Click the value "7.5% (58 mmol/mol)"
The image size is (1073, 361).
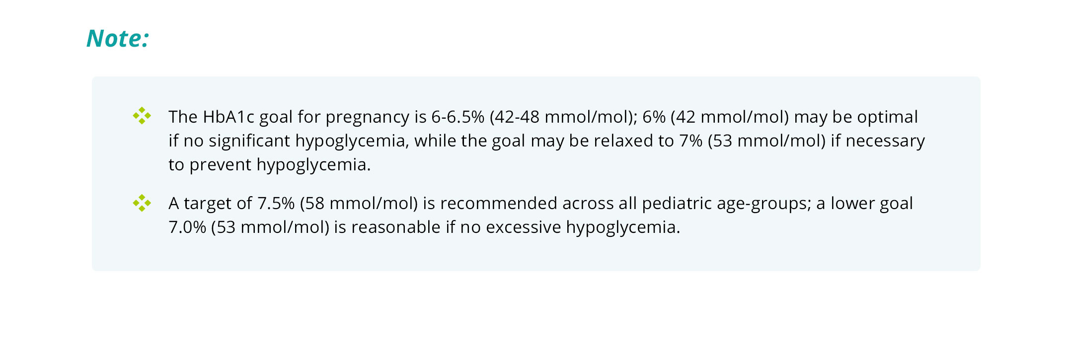click(337, 204)
